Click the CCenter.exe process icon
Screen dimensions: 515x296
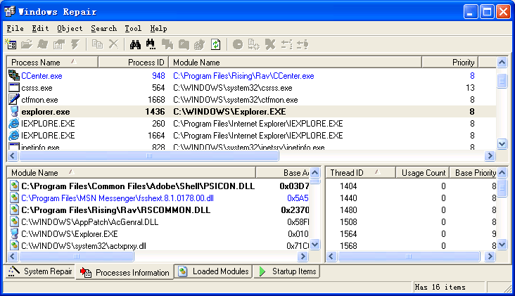(x=13, y=75)
